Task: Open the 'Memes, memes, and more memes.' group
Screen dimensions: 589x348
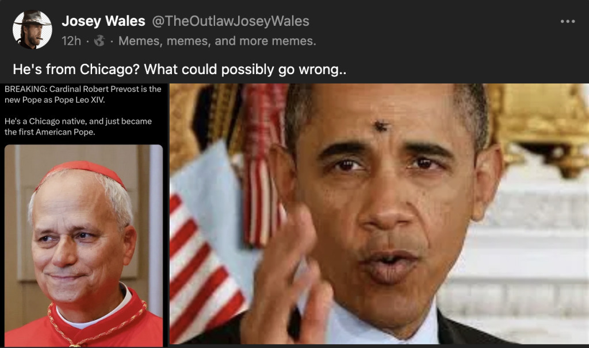Action: 217,41
